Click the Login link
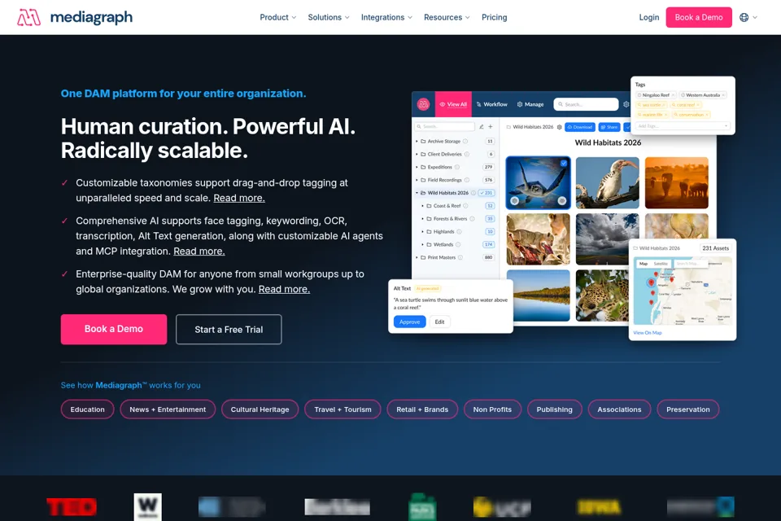The height and width of the screenshot is (521, 781). (x=648, y=17)
